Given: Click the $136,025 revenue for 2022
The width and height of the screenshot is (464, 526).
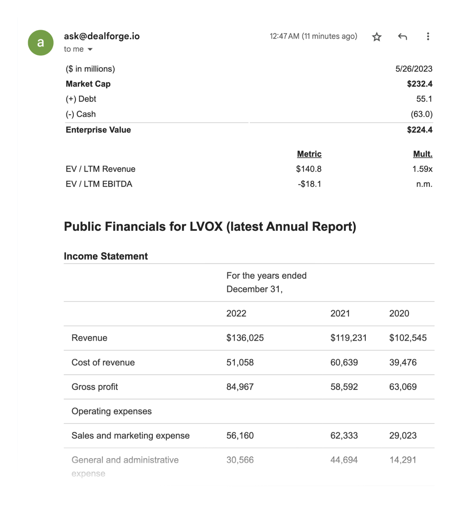Looking at the screenshot, I should tap(245, 338).
